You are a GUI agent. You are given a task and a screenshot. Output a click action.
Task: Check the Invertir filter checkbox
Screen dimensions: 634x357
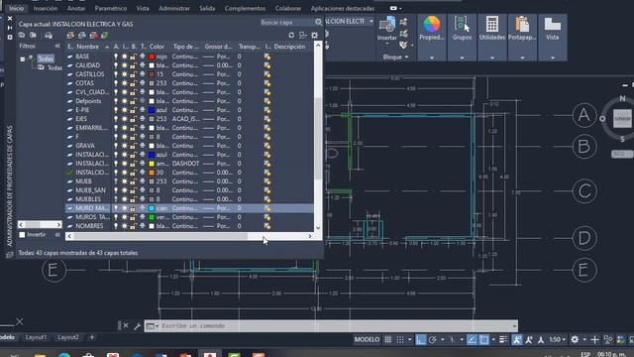tap(22, 235)
